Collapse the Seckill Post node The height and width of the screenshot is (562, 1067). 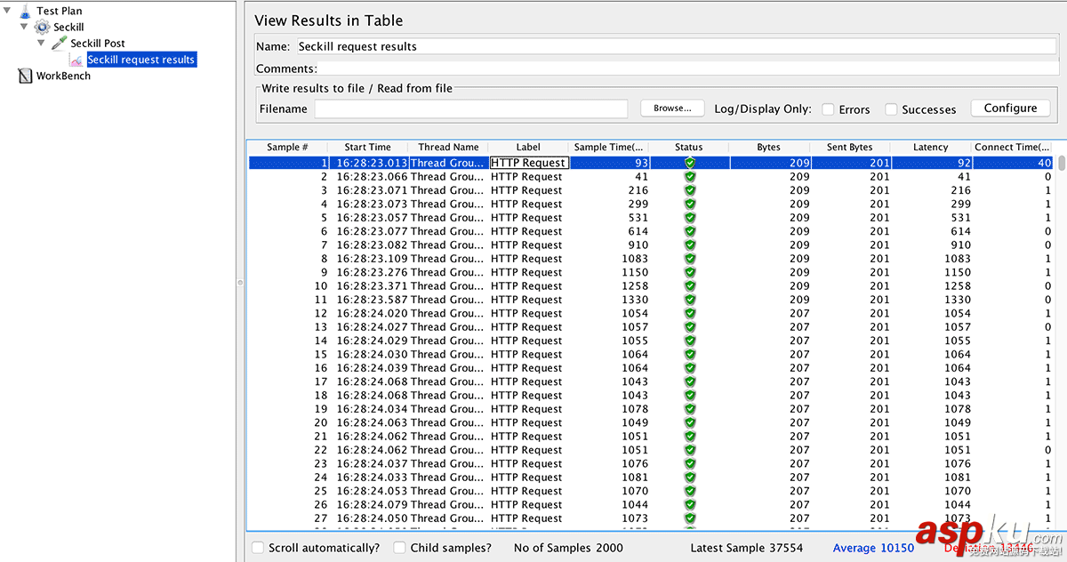tap(41, 43)
